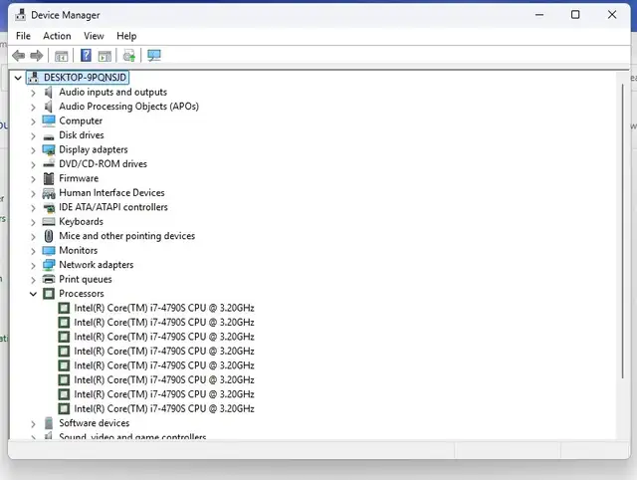Collapse the Processors category
The image size is (637, 480).
coord(33,294)
